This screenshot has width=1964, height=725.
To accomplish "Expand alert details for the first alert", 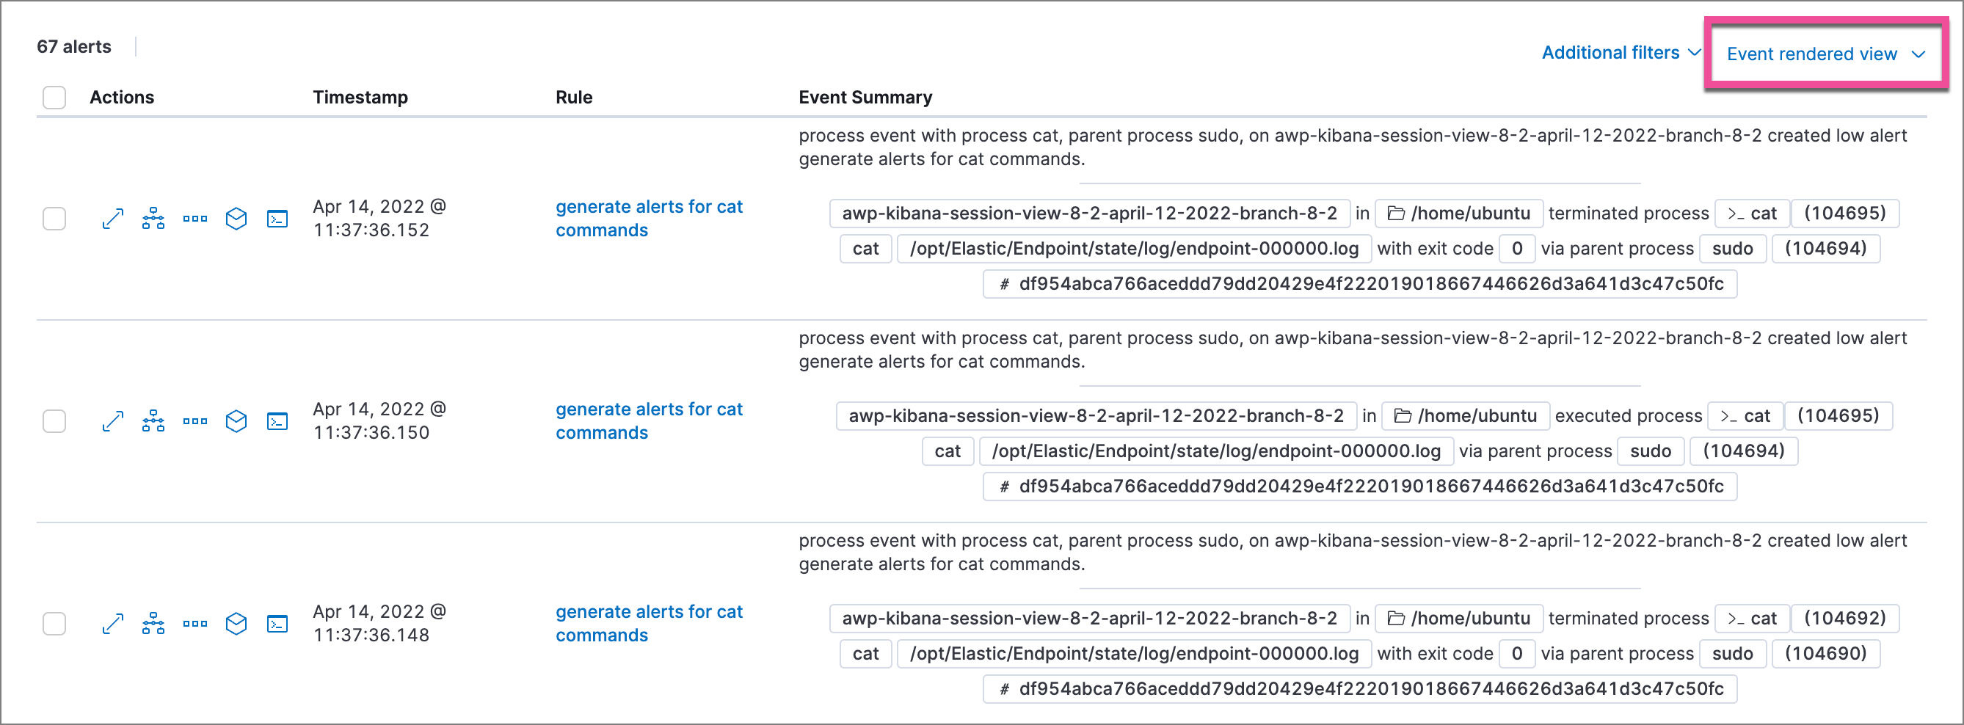I will (113, 219).
